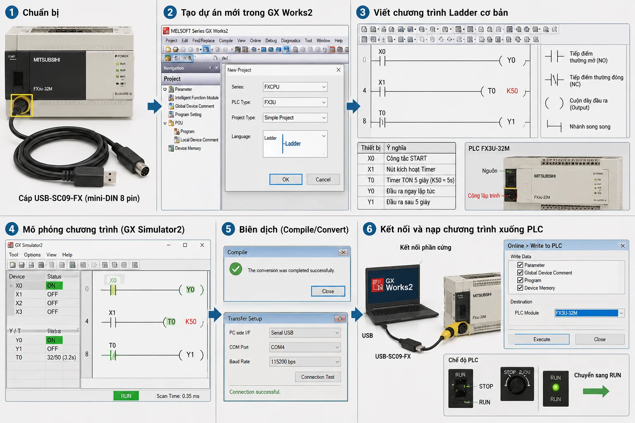
Task: Open the Find/Replace menu
Action: coord(203,40)
